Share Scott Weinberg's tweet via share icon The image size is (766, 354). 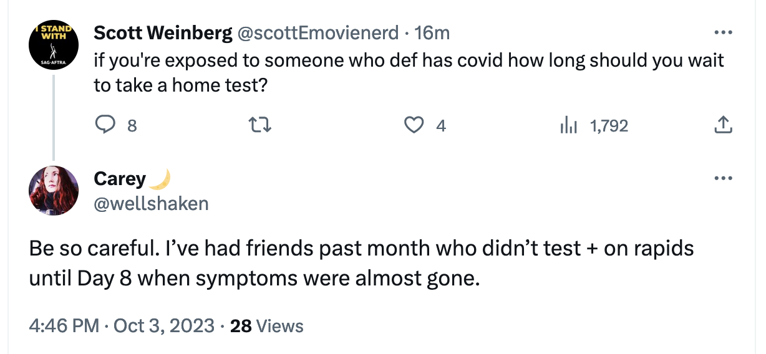tap(722, 126)
